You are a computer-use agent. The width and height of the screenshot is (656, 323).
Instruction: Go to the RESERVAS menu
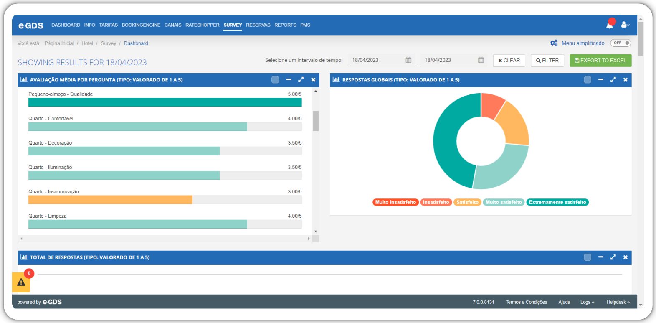click(x=258, y=25)
